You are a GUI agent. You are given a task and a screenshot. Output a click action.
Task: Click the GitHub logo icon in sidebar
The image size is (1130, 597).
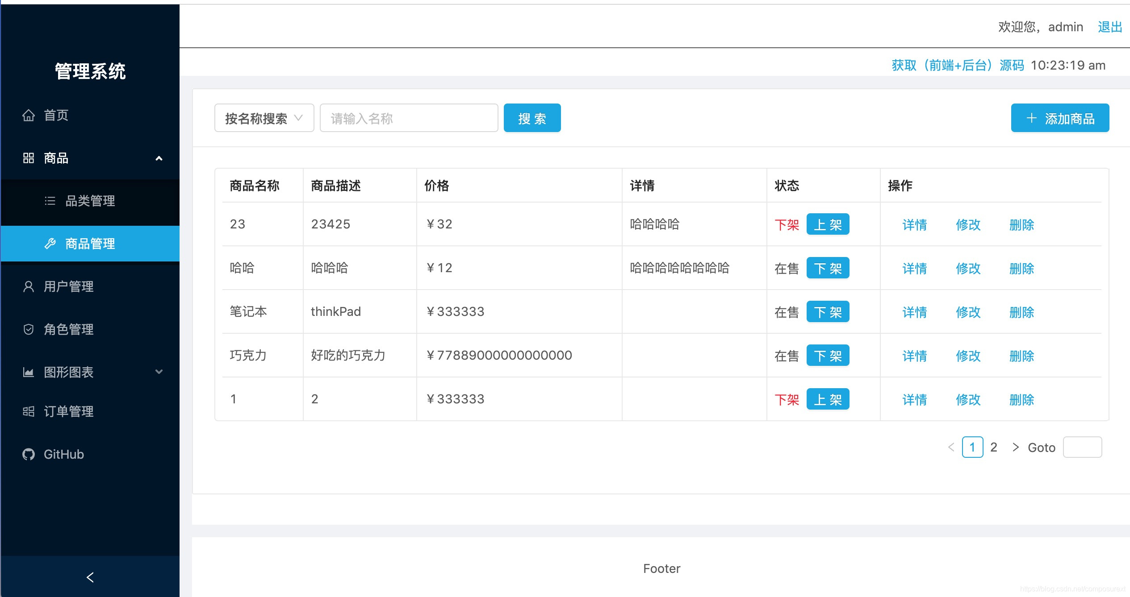(x=29, y=454)
